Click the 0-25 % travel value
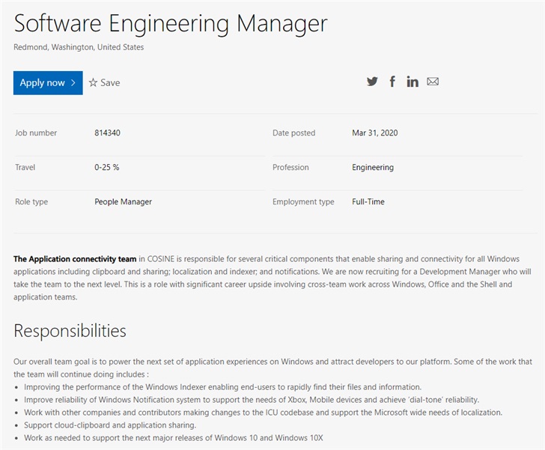 (107, 168)
